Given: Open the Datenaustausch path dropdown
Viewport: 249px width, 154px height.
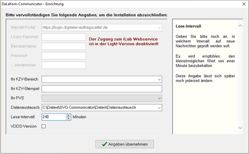Looking at the screenshot, I should point(159,108).
